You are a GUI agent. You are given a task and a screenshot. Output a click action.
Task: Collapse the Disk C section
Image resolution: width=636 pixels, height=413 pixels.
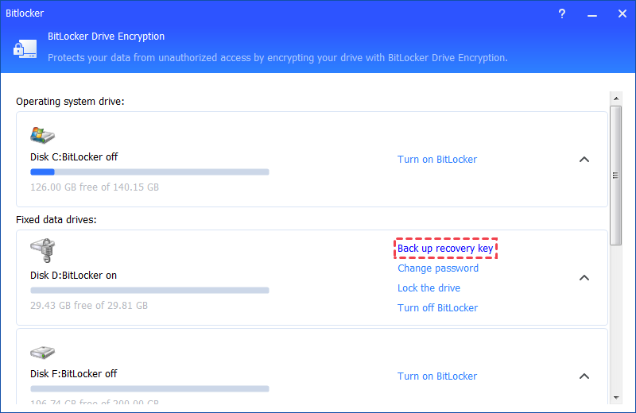coord(584,159)
